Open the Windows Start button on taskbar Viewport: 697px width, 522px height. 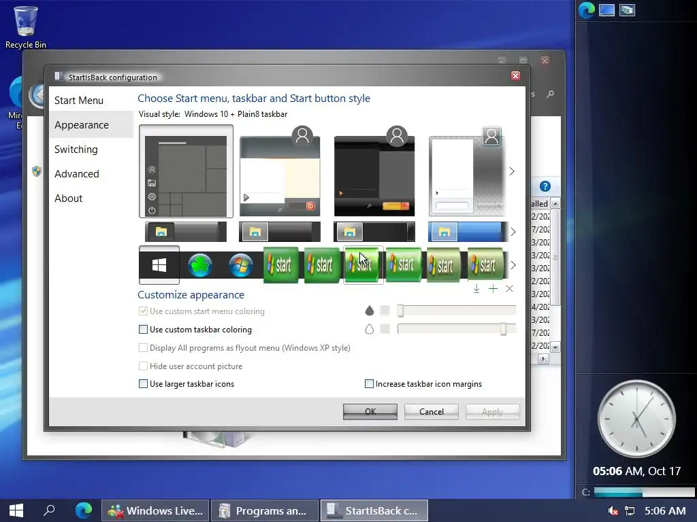(x=16, y=510)
